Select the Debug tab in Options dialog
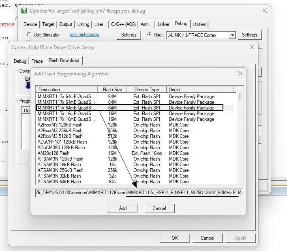287x251 pixels. (x=181, y=24)
